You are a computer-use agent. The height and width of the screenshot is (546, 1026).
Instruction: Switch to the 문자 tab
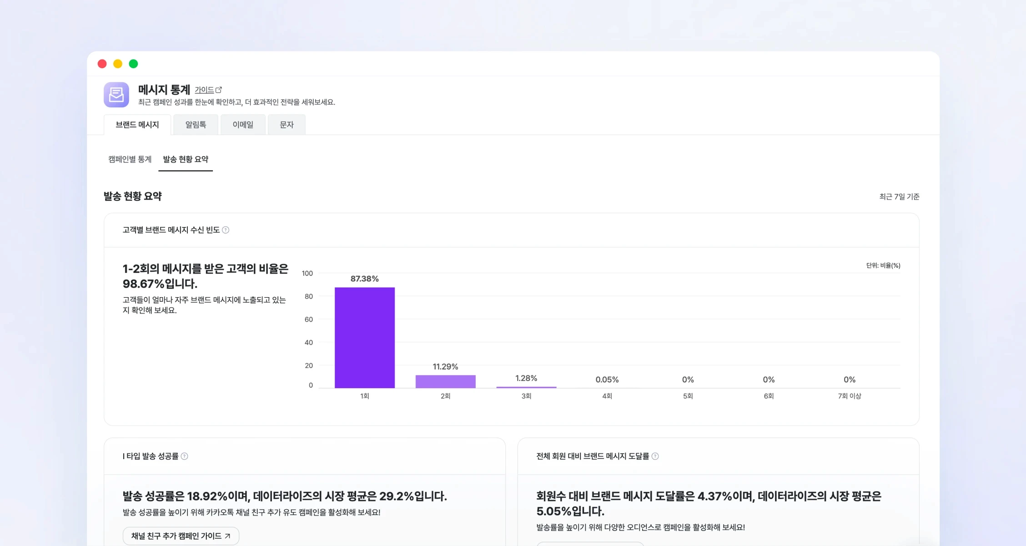[x=287, y=125]
